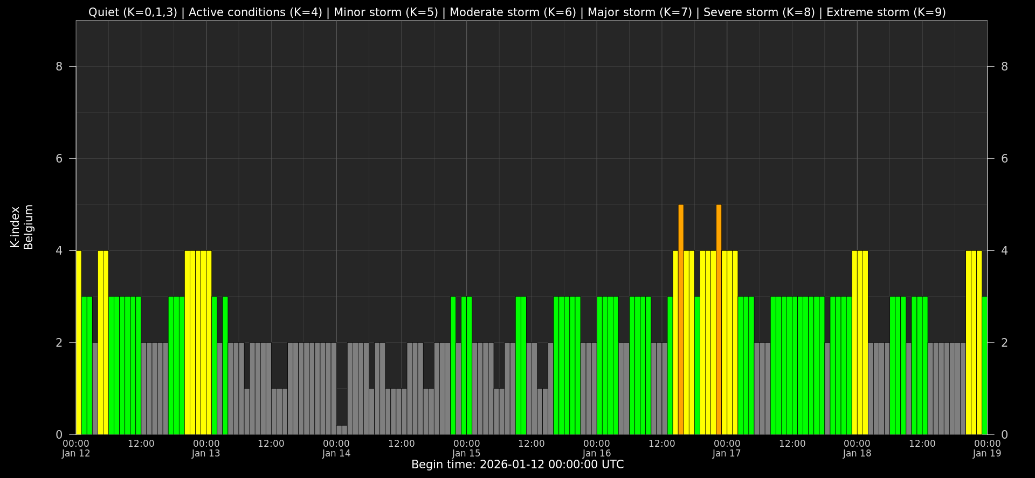Click the 'Quiet (K=0,1,3)' legend text
1035x478 pixels.
click(133, 12)
